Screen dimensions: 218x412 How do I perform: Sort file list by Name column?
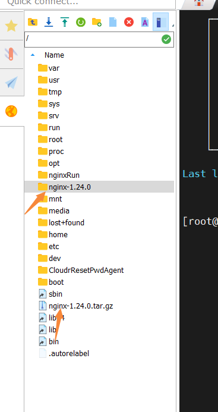coord(54,55)
